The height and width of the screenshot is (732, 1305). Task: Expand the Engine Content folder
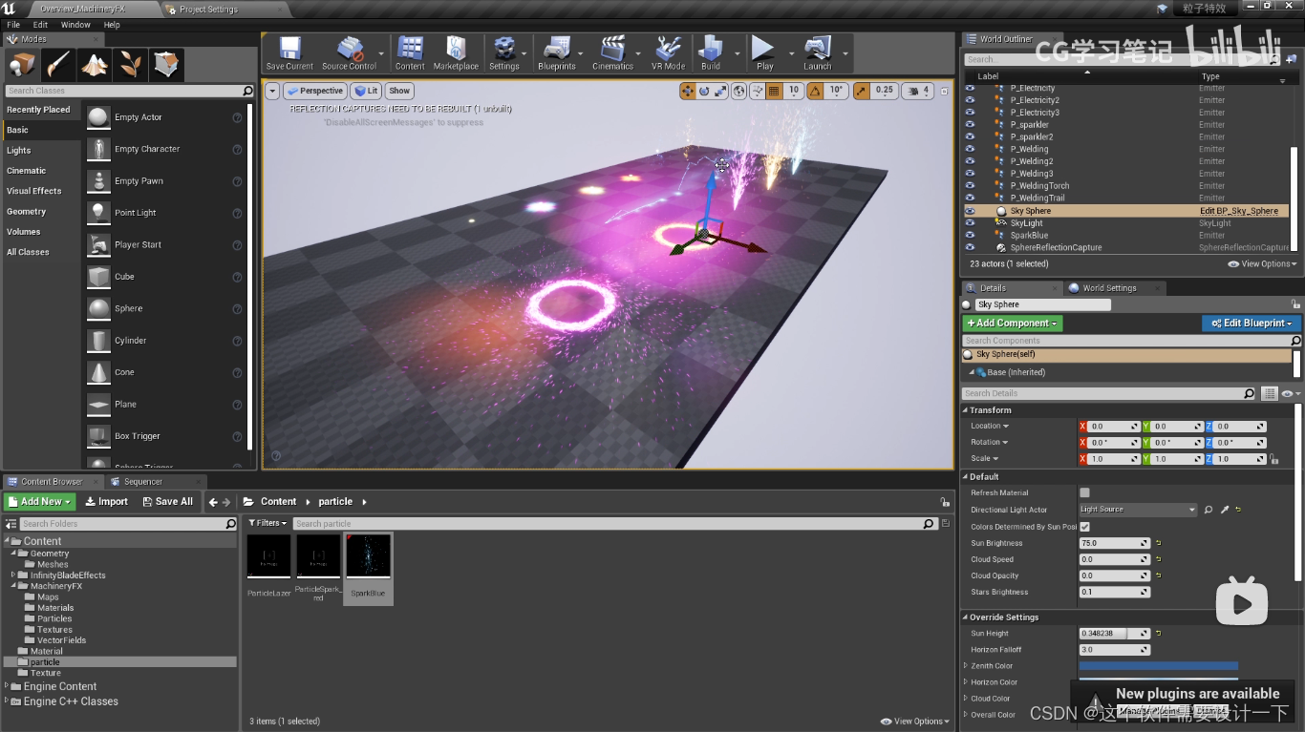click(x=7, y=686)
